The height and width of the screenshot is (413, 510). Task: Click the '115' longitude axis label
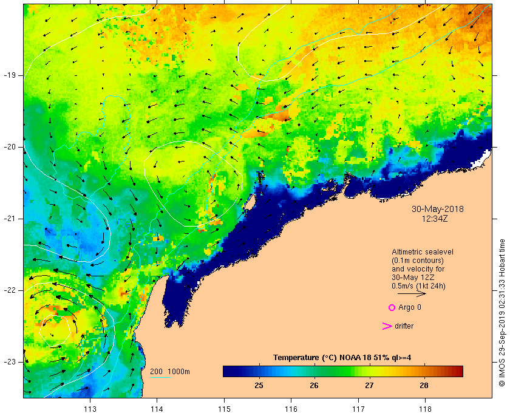point(224,409)
